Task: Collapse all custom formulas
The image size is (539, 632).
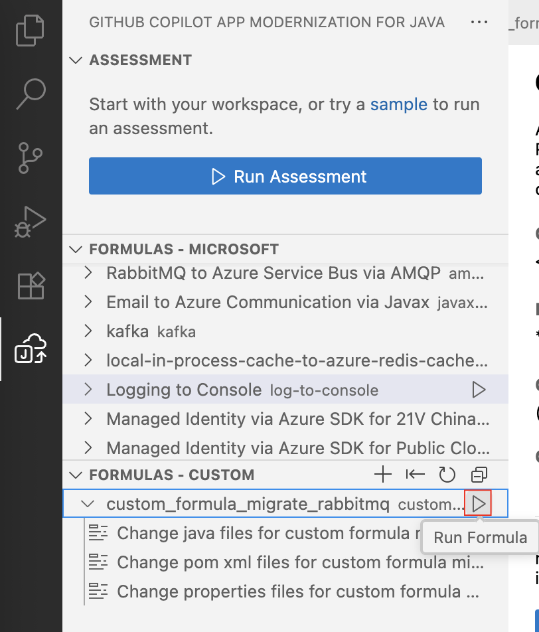Action: pyautogui.click(x=479, y=475)
